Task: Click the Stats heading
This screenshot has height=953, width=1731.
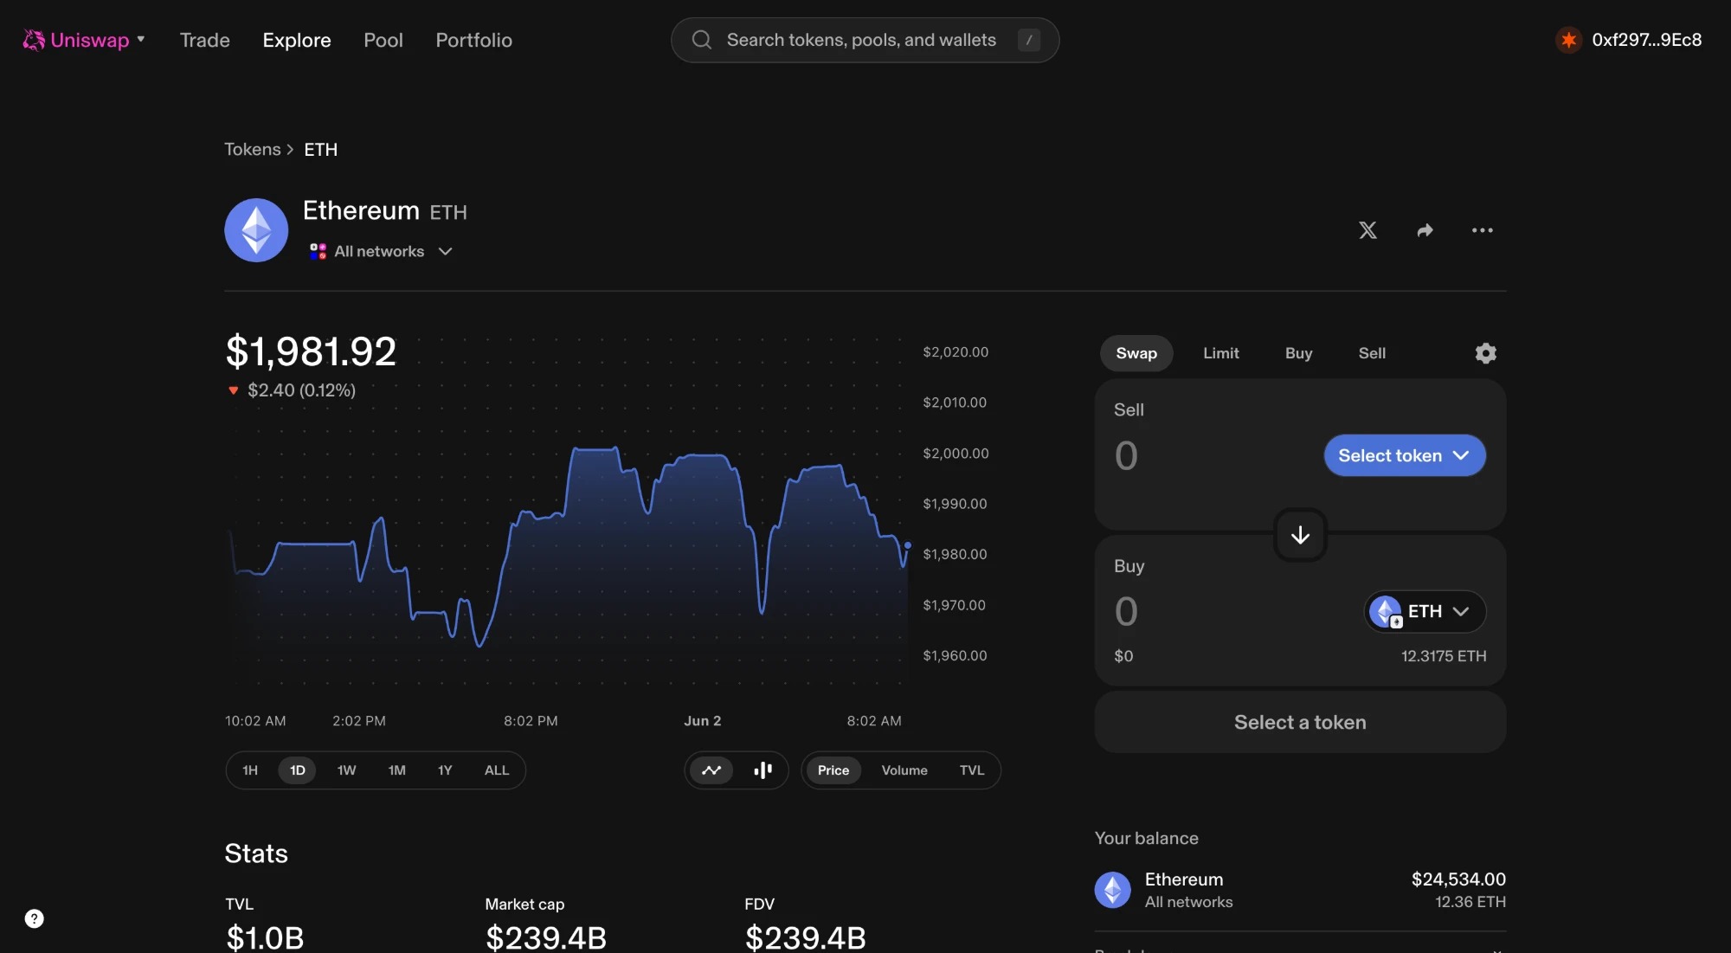Action: 256,853
